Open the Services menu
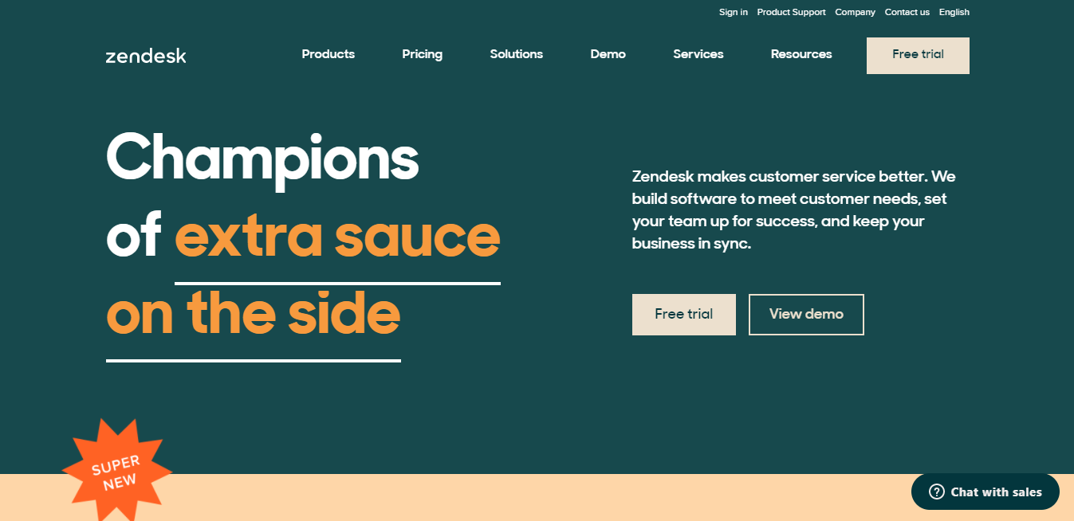 pos(698,54)
